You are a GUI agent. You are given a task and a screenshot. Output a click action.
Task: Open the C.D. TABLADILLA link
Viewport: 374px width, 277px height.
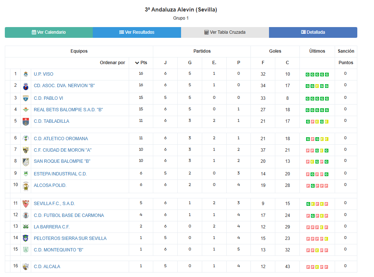52,121
